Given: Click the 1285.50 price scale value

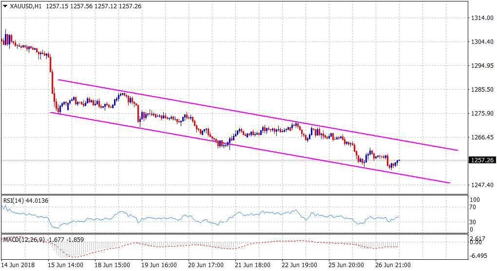Looking at the screenshot, I should point(479,90).
